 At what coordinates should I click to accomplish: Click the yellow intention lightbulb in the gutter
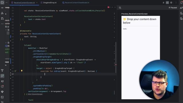[x=22, y=71]
